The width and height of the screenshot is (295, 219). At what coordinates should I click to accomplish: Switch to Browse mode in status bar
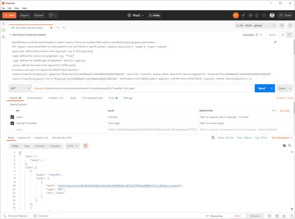[255, 216]
